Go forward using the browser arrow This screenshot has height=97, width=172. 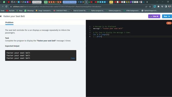[2, 6]
